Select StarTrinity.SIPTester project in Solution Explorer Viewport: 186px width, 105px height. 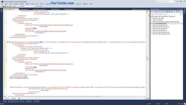click(161, 23)
